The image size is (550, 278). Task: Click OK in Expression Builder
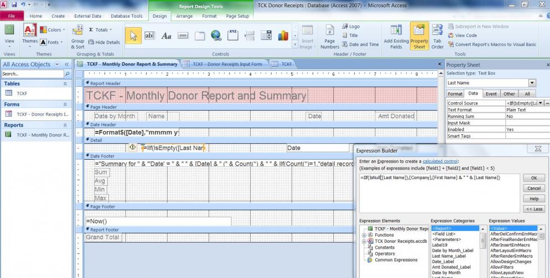(x=534, y=178)
